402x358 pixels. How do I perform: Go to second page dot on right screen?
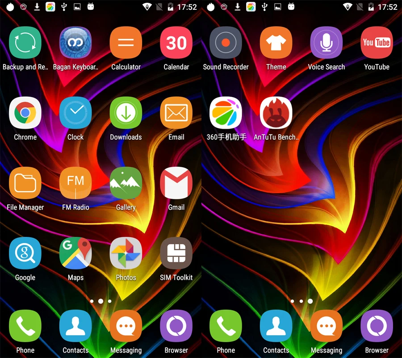click(x=301, y=301)
